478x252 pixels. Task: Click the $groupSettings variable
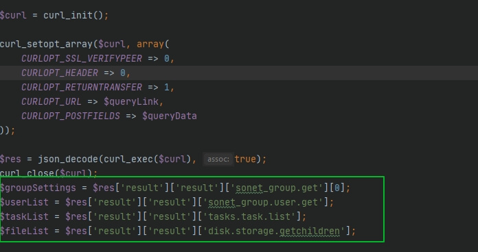pyautogui.click(x=38, y=188)
